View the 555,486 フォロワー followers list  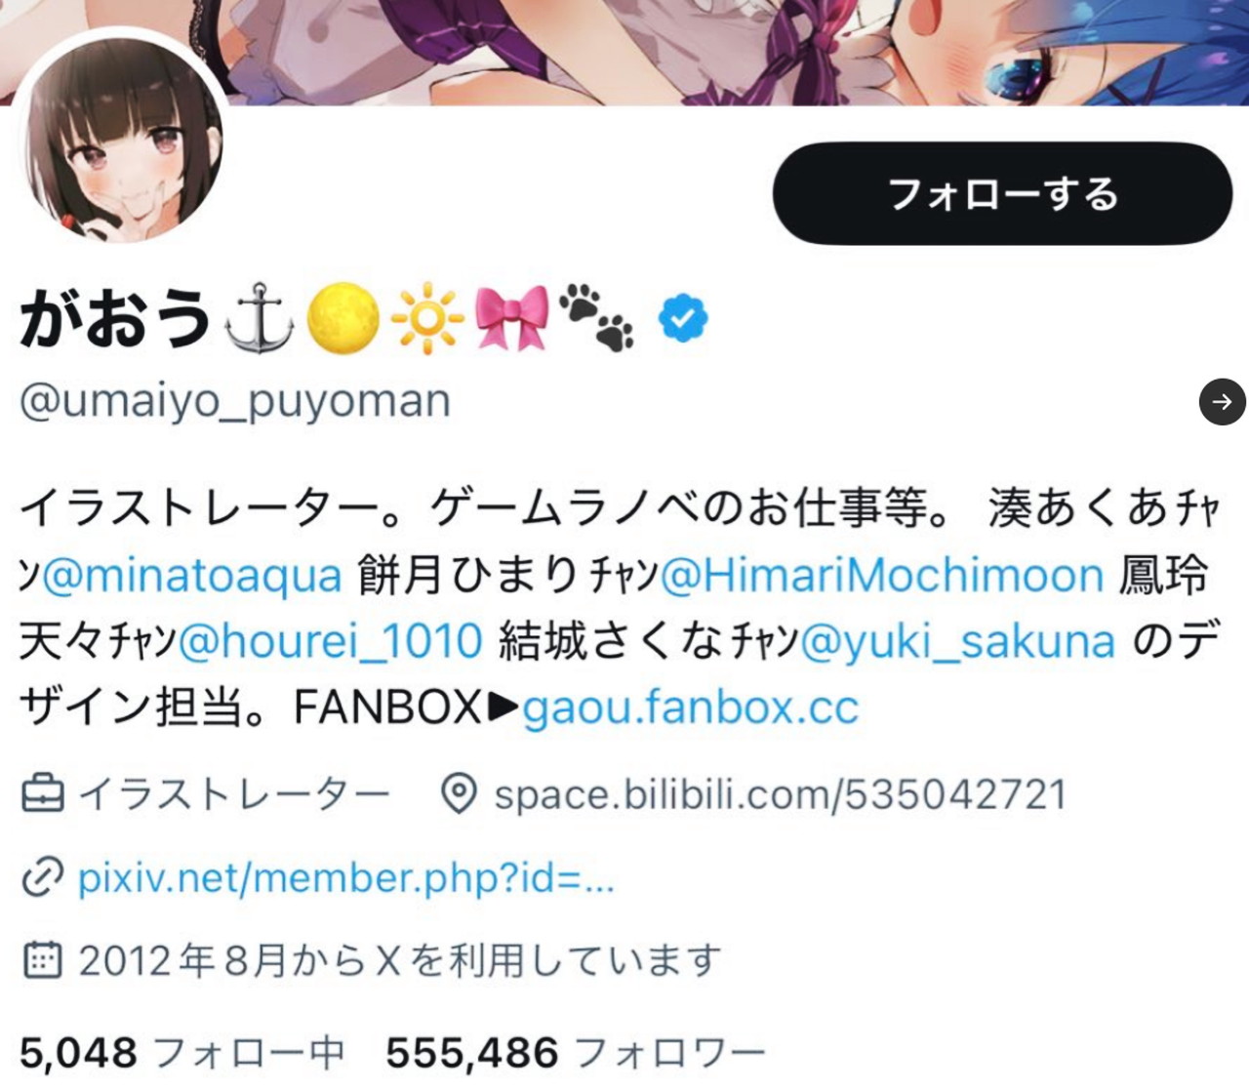click(x=576, y=1053)
